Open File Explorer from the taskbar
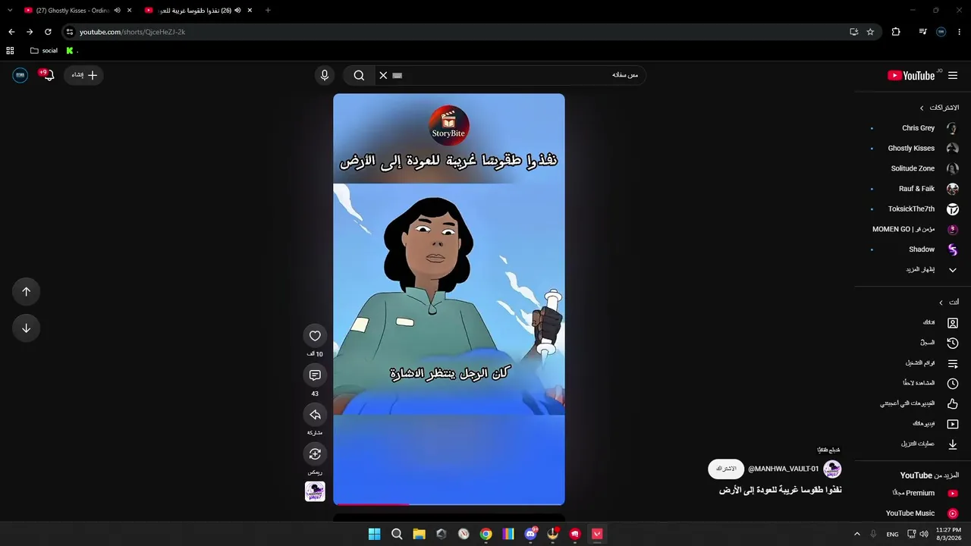971x546 pixels. coord(419,534)
